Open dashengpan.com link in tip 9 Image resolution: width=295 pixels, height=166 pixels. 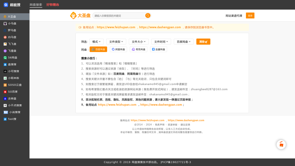[x=161, y=105]
